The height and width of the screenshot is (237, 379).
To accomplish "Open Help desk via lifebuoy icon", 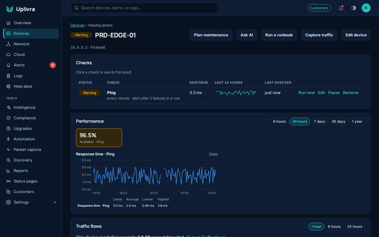I will coord(8,86).
